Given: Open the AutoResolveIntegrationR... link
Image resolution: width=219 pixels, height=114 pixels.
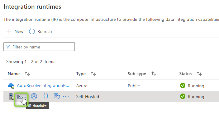Looking at the screenshot, I should [x=43, y=85].
